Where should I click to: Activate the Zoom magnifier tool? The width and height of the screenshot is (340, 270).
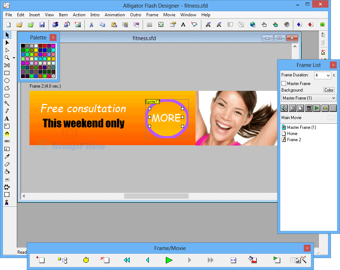pos(6,57)
